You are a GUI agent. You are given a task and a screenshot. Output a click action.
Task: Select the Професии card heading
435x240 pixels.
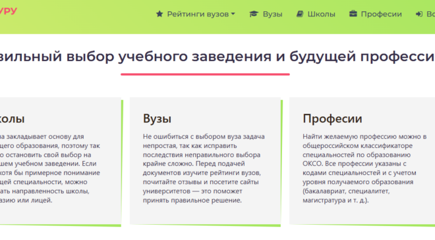click(332, 118)
